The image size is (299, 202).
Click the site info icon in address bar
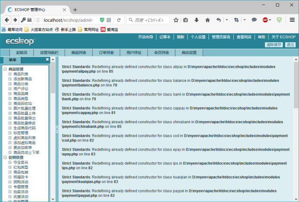click(x=38, y=20)
